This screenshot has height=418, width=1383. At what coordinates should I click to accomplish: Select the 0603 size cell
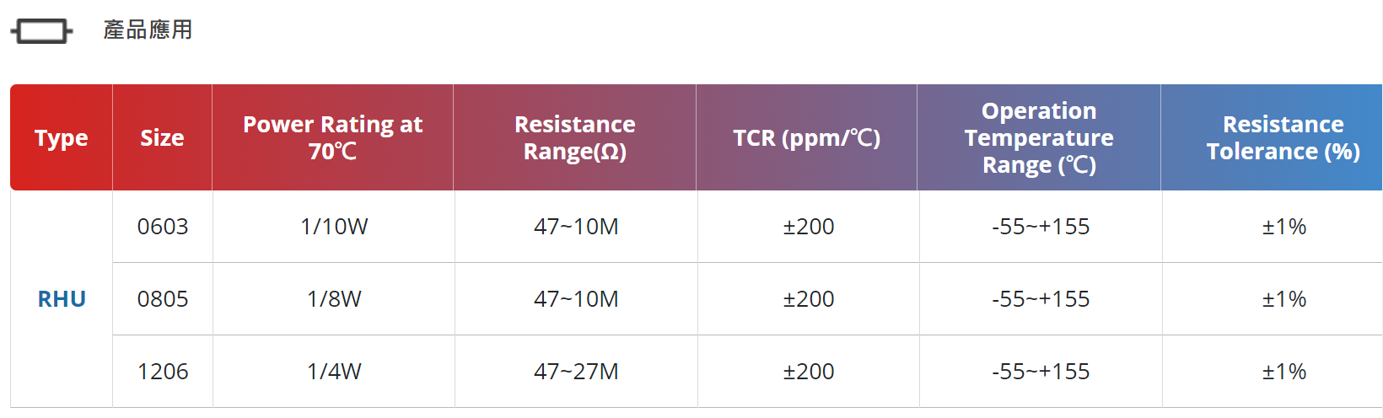click(163, 227)
